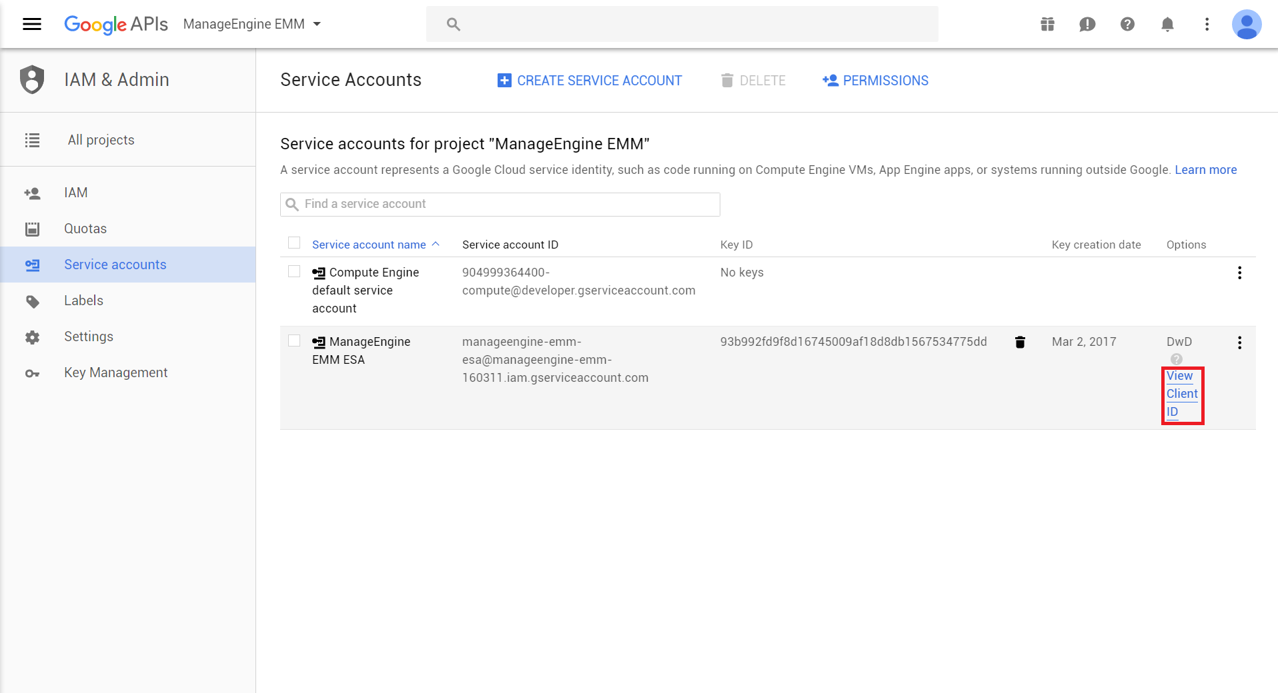Click the Key creation date column header
The width and height of the screenshot is (1278, 693).
click(x=1097, y=245)
